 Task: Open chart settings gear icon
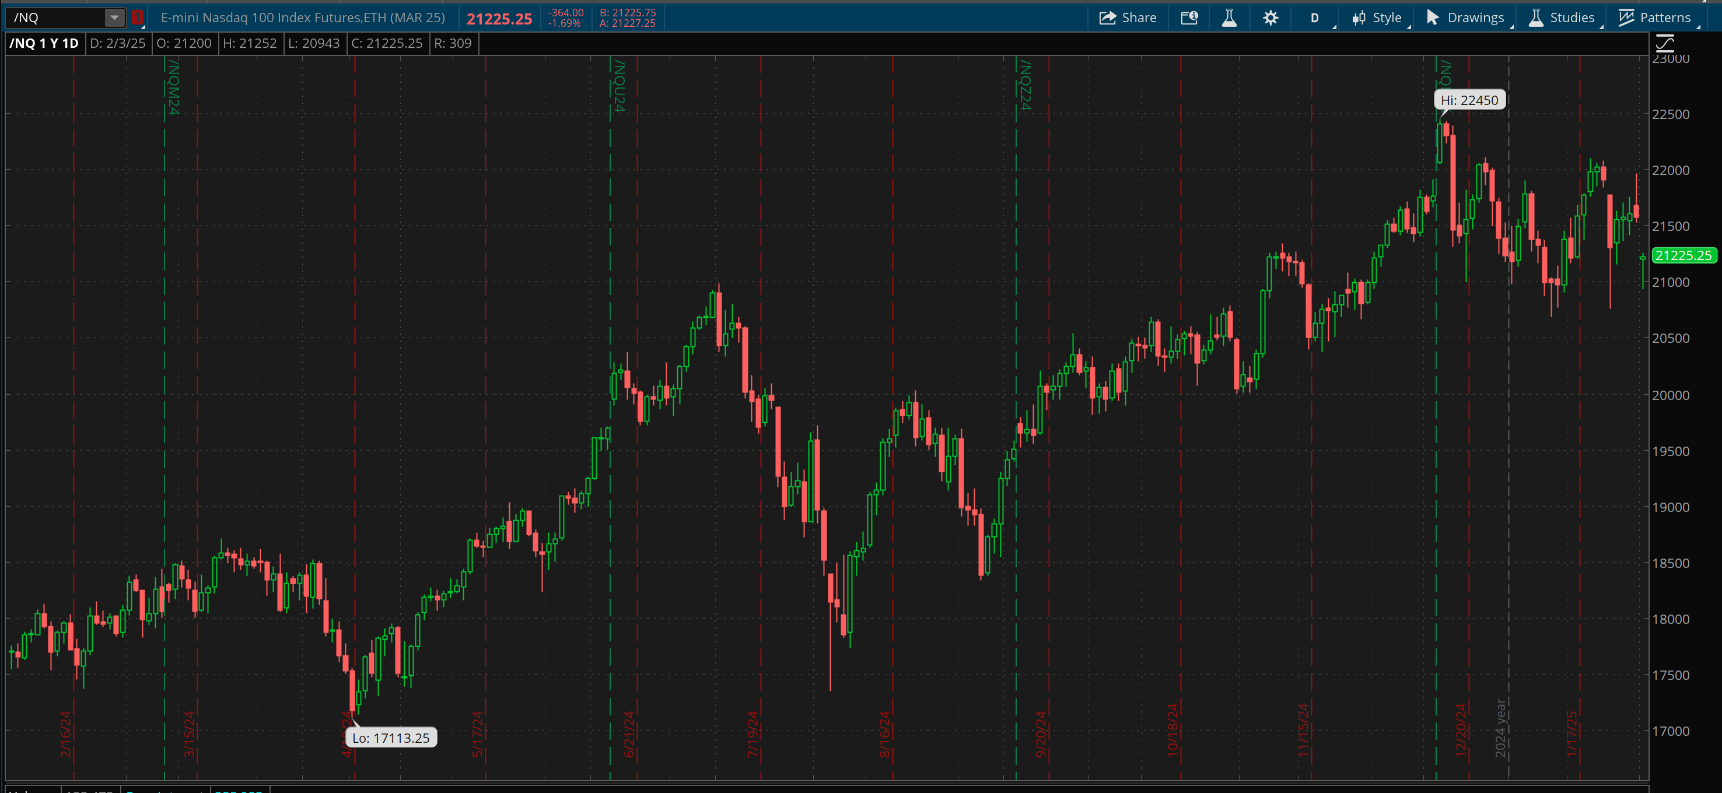(x=1270, y=18)
